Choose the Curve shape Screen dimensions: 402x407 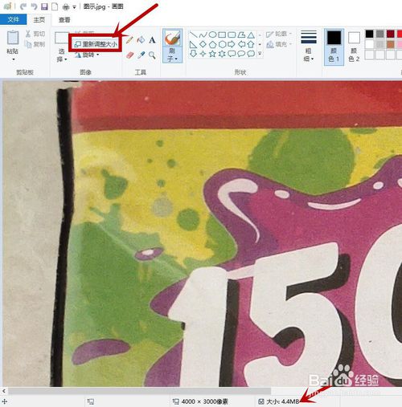[x=203, y=35]
